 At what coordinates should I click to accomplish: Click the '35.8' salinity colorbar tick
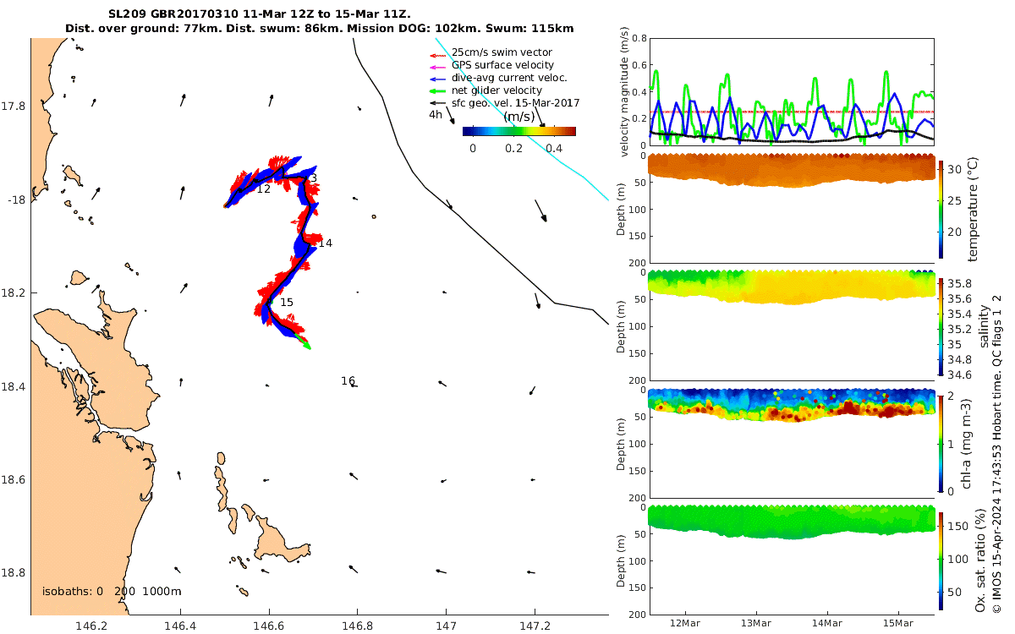962,283
